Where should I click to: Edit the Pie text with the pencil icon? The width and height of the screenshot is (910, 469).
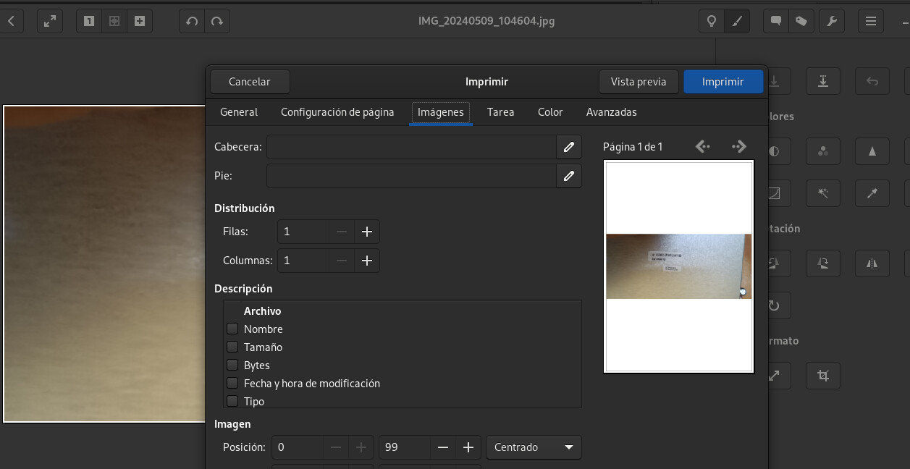(569, 176)
